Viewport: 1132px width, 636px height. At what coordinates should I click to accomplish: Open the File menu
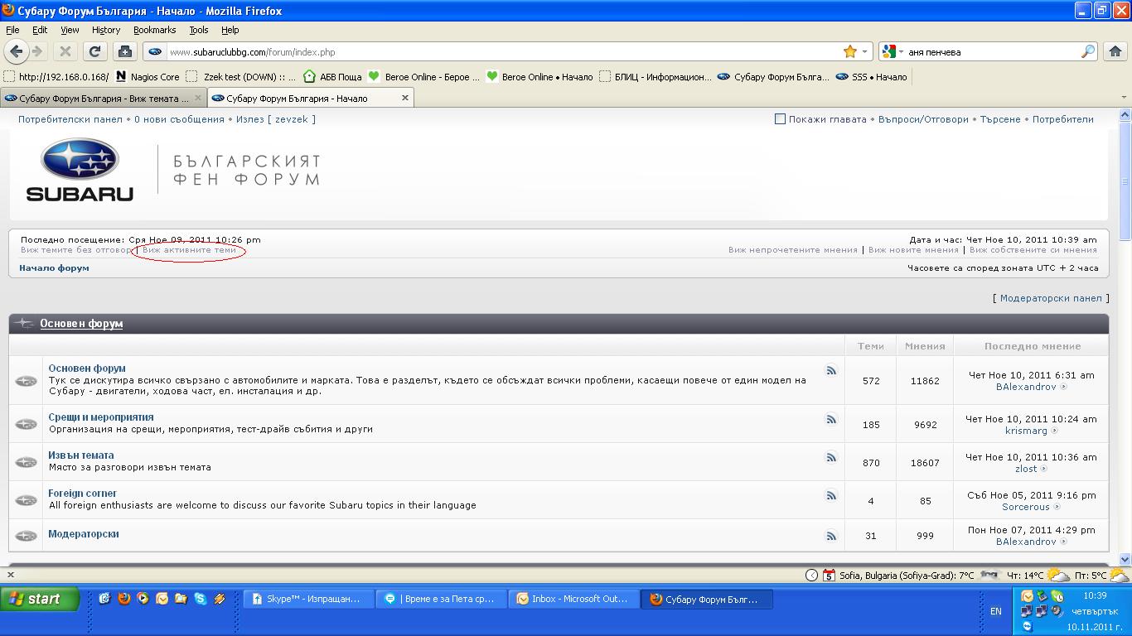pyautogui.click(x=12, y=30)
